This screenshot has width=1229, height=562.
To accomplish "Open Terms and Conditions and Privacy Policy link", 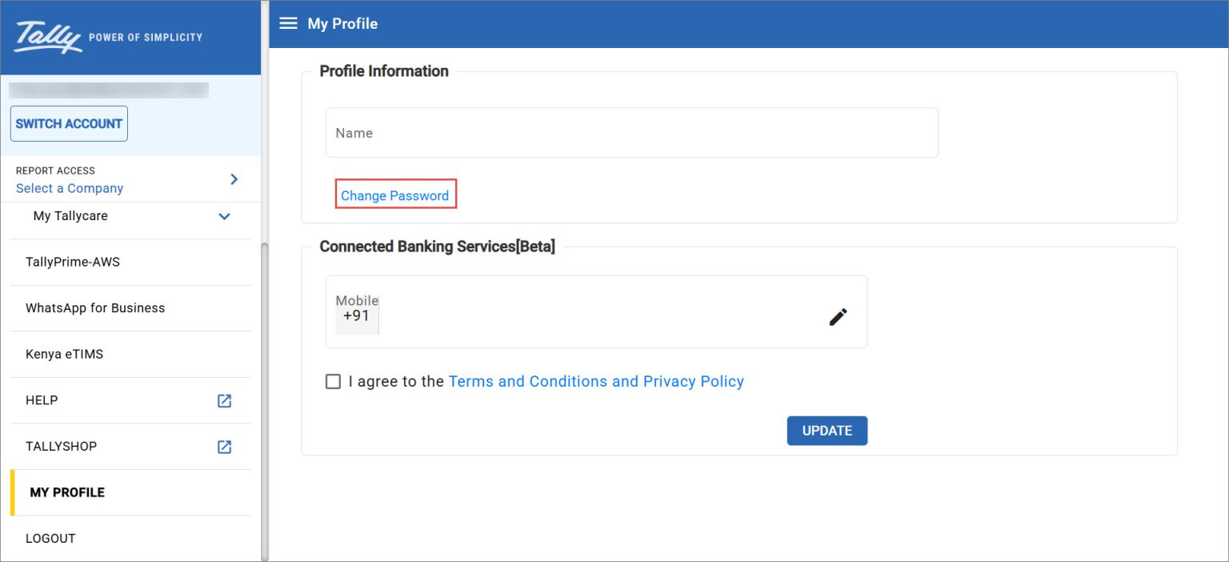I will (596, 382).
